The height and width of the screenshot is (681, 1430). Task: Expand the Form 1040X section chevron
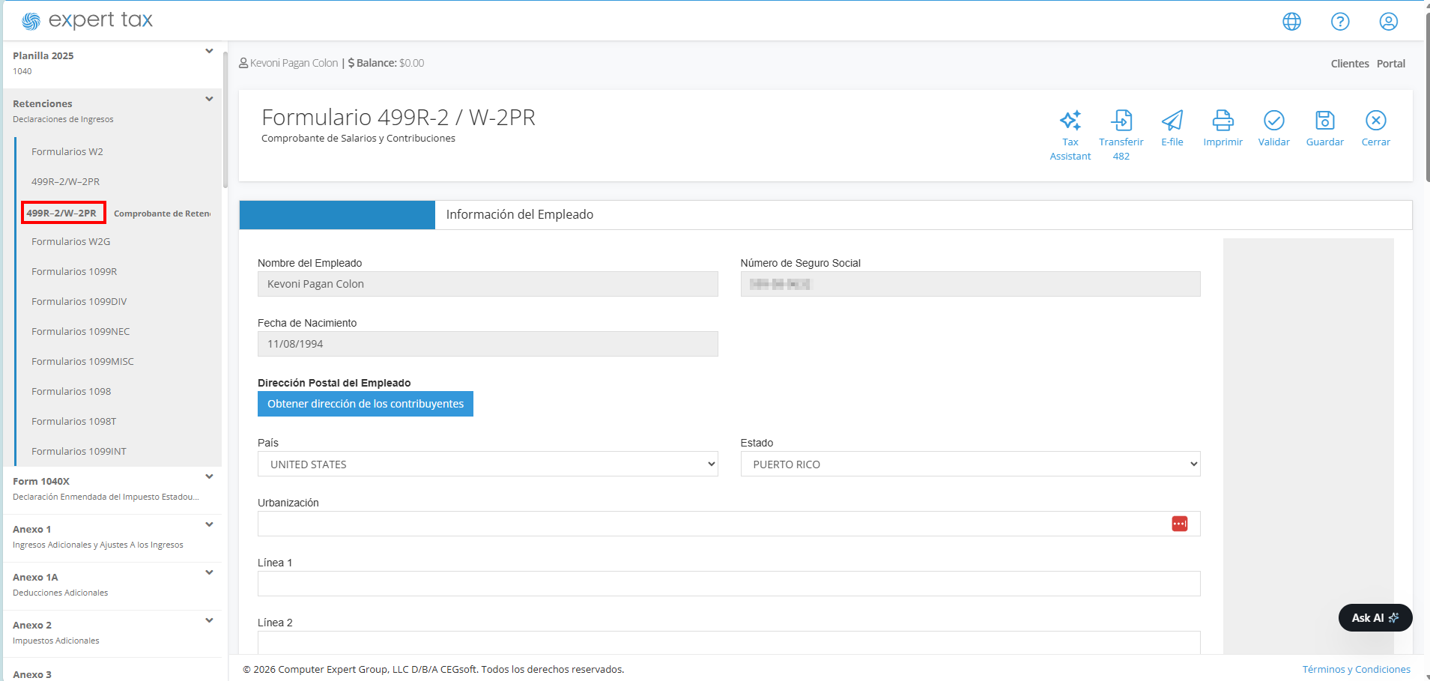[209, 477]
